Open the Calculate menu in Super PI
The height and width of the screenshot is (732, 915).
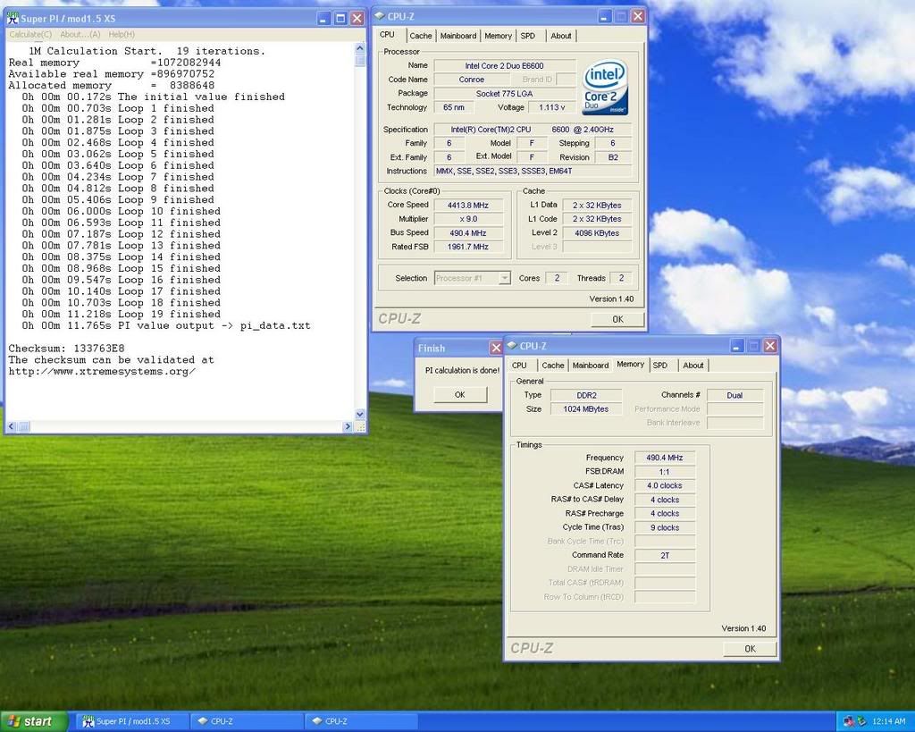(30, 34)
